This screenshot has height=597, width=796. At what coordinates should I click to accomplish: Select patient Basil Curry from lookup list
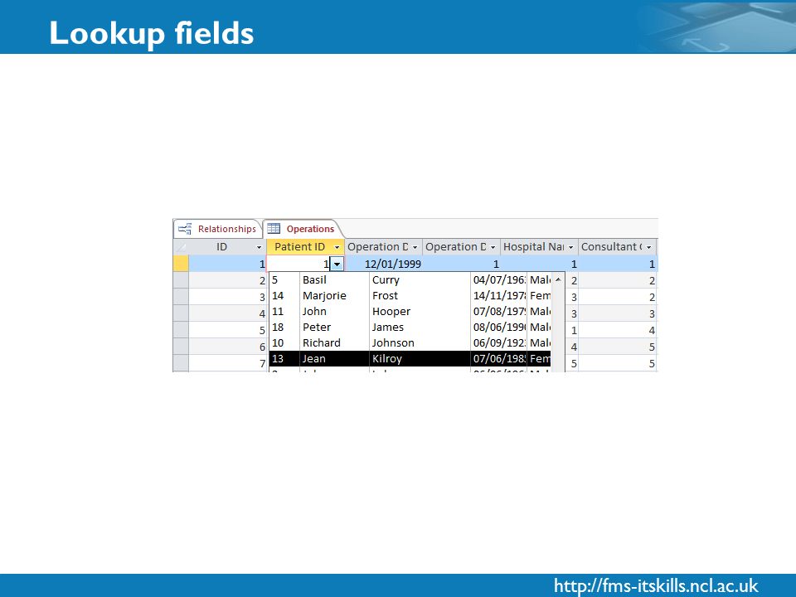pyautogui.click(x=410, y=279)
